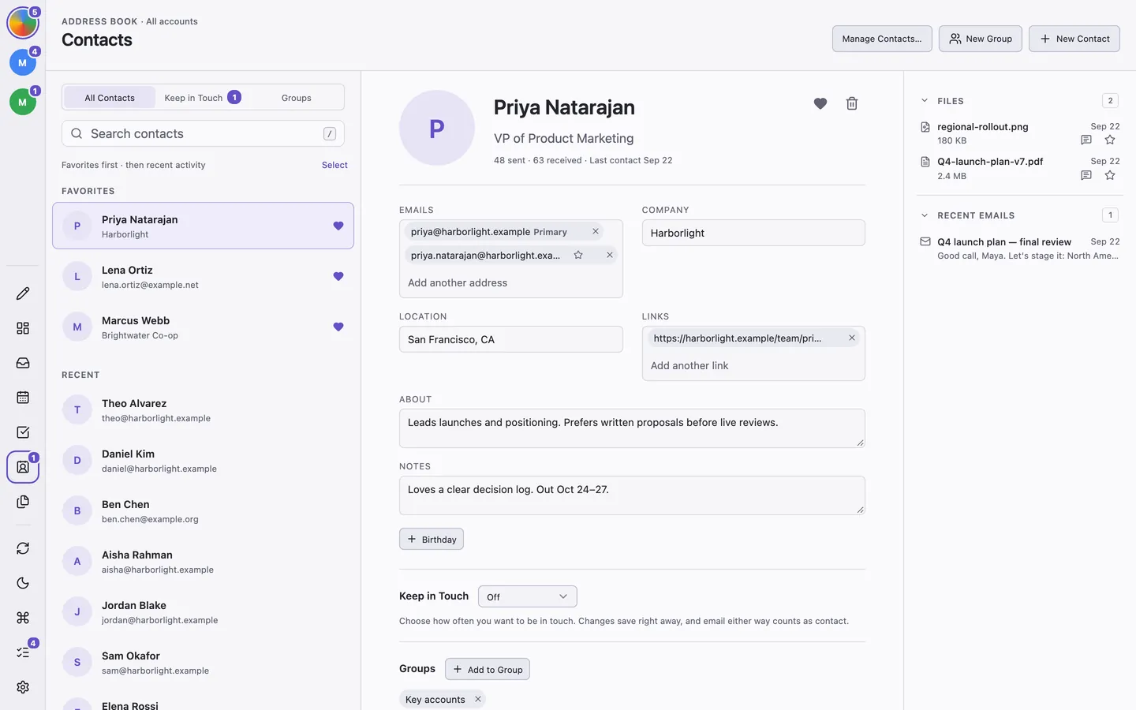Star the Q4-launch-plan-v7.pdf file

(x=1110, y=175)
